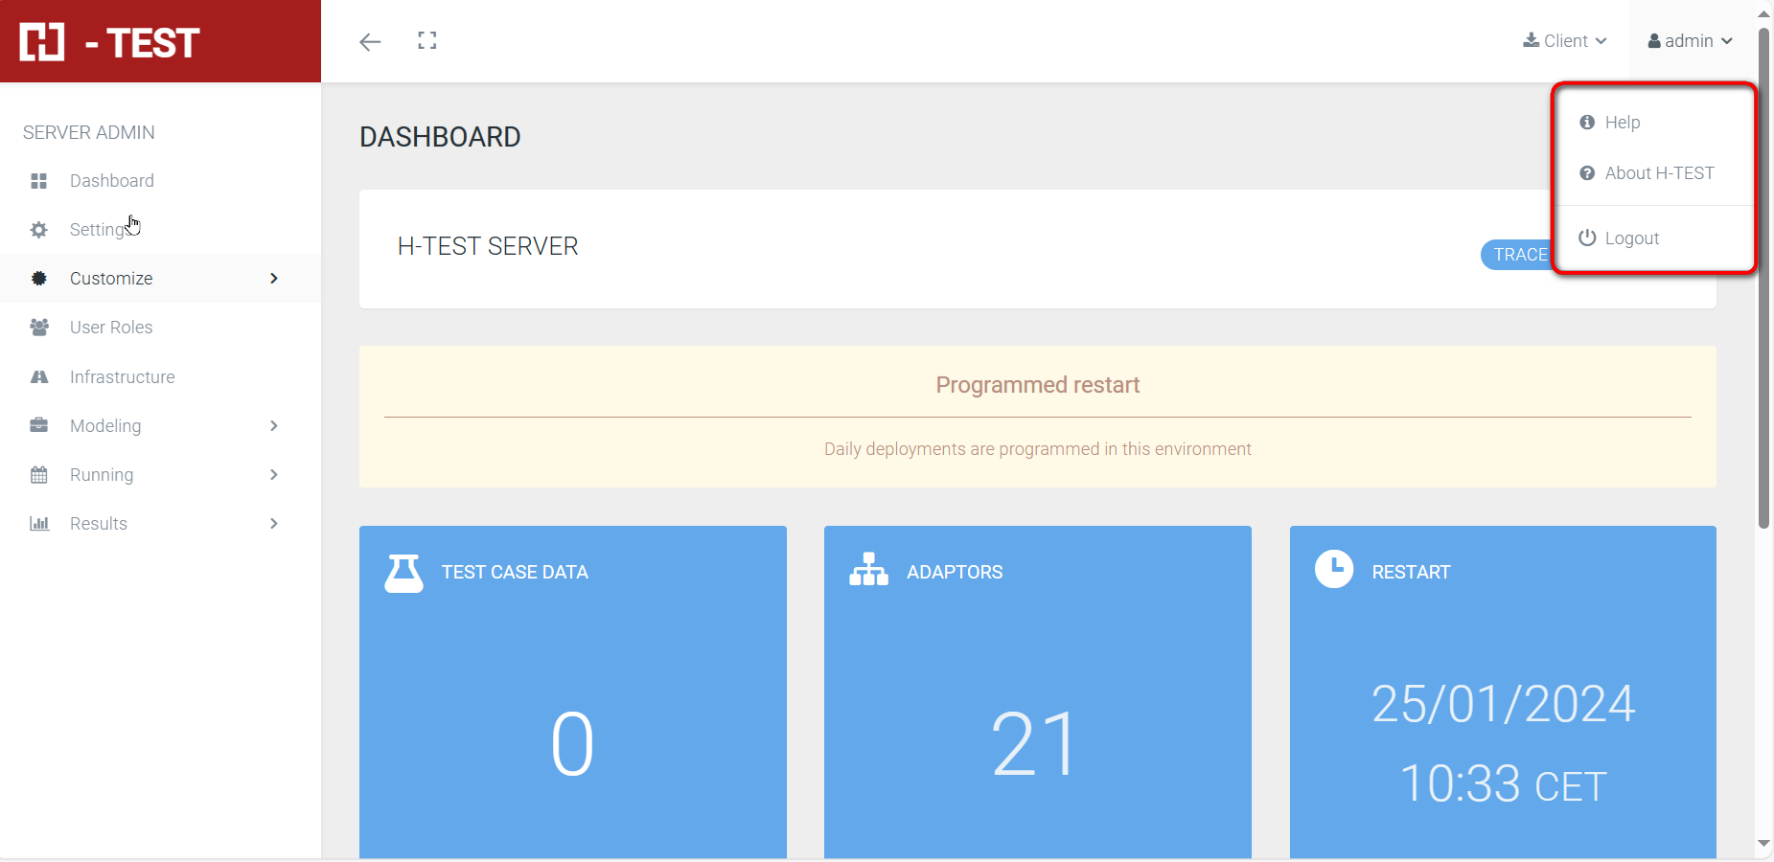Viewport: 1774px width, 862px height.
Task: Expand the Customize submenu chevron
Action: 274,279
